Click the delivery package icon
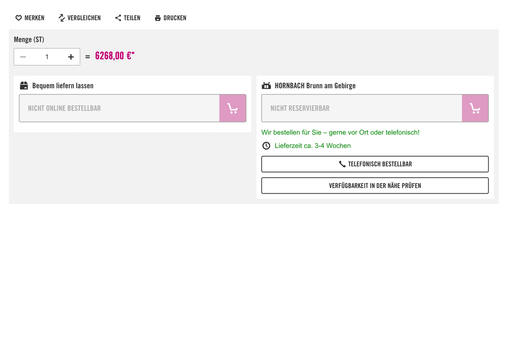 pyautogui.click(x=24, y=86)
